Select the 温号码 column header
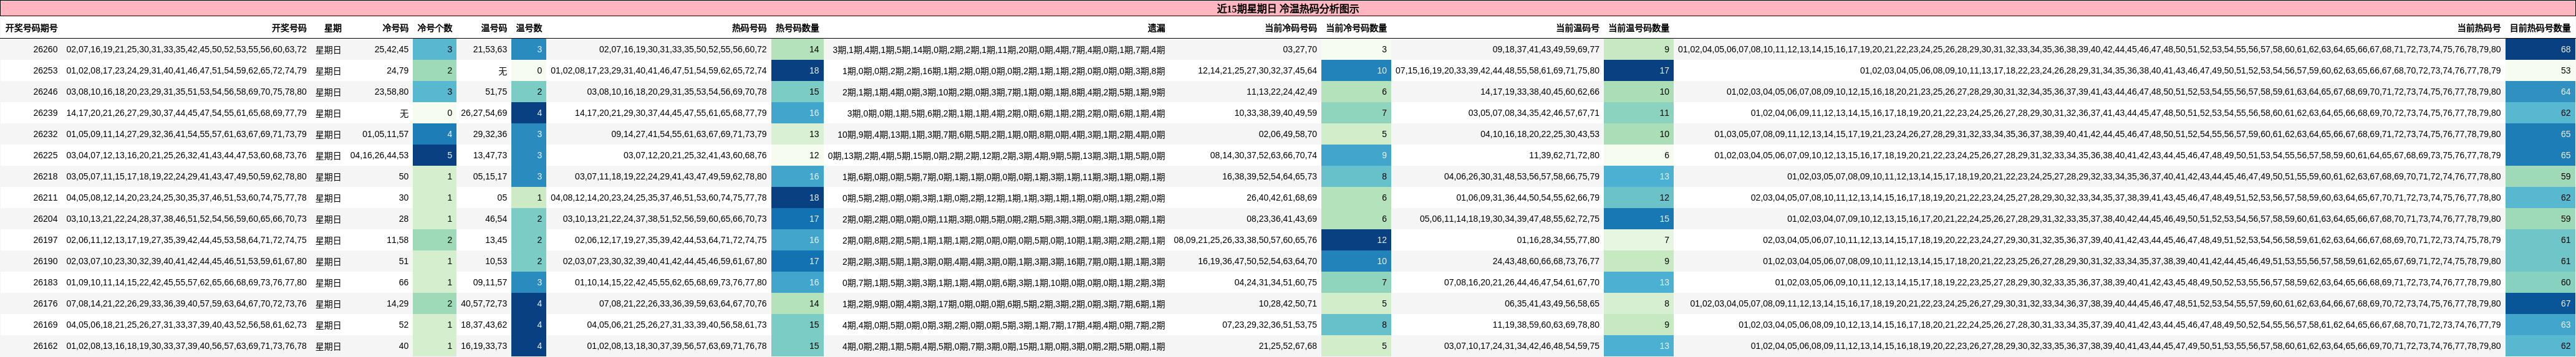Viewport: 2576px width, 357px height. coord(494,29)
